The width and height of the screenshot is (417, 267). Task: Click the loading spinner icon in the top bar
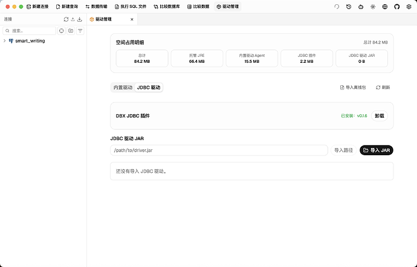337,7
